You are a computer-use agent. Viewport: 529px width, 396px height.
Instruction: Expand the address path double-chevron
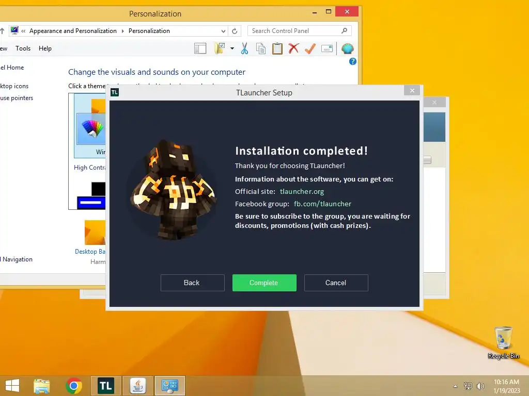coord(23,31)
